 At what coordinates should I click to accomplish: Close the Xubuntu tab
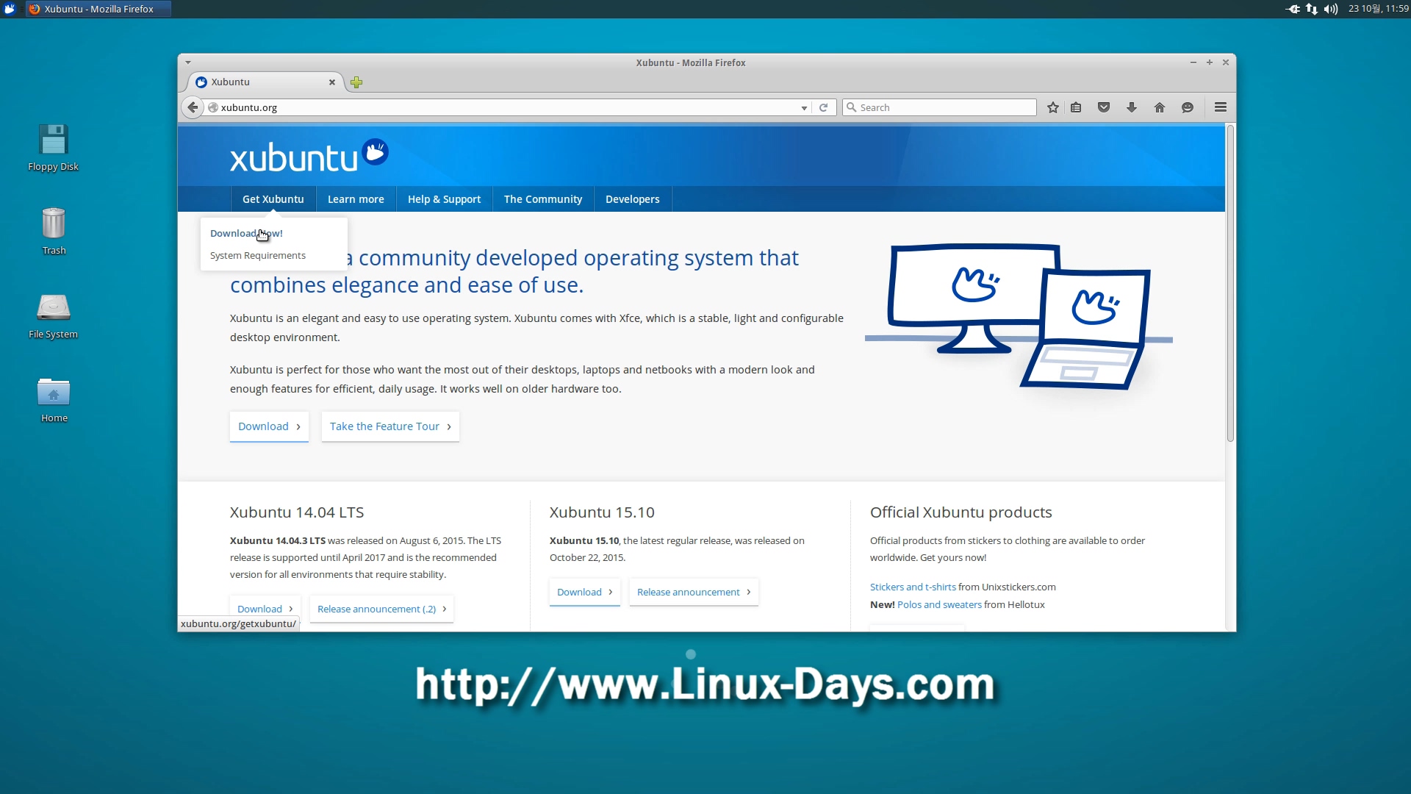click(x=332, y=82)
